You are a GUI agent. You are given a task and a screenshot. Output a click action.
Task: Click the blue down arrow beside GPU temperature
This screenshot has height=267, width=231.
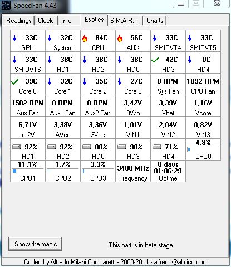tap(14, 38)
